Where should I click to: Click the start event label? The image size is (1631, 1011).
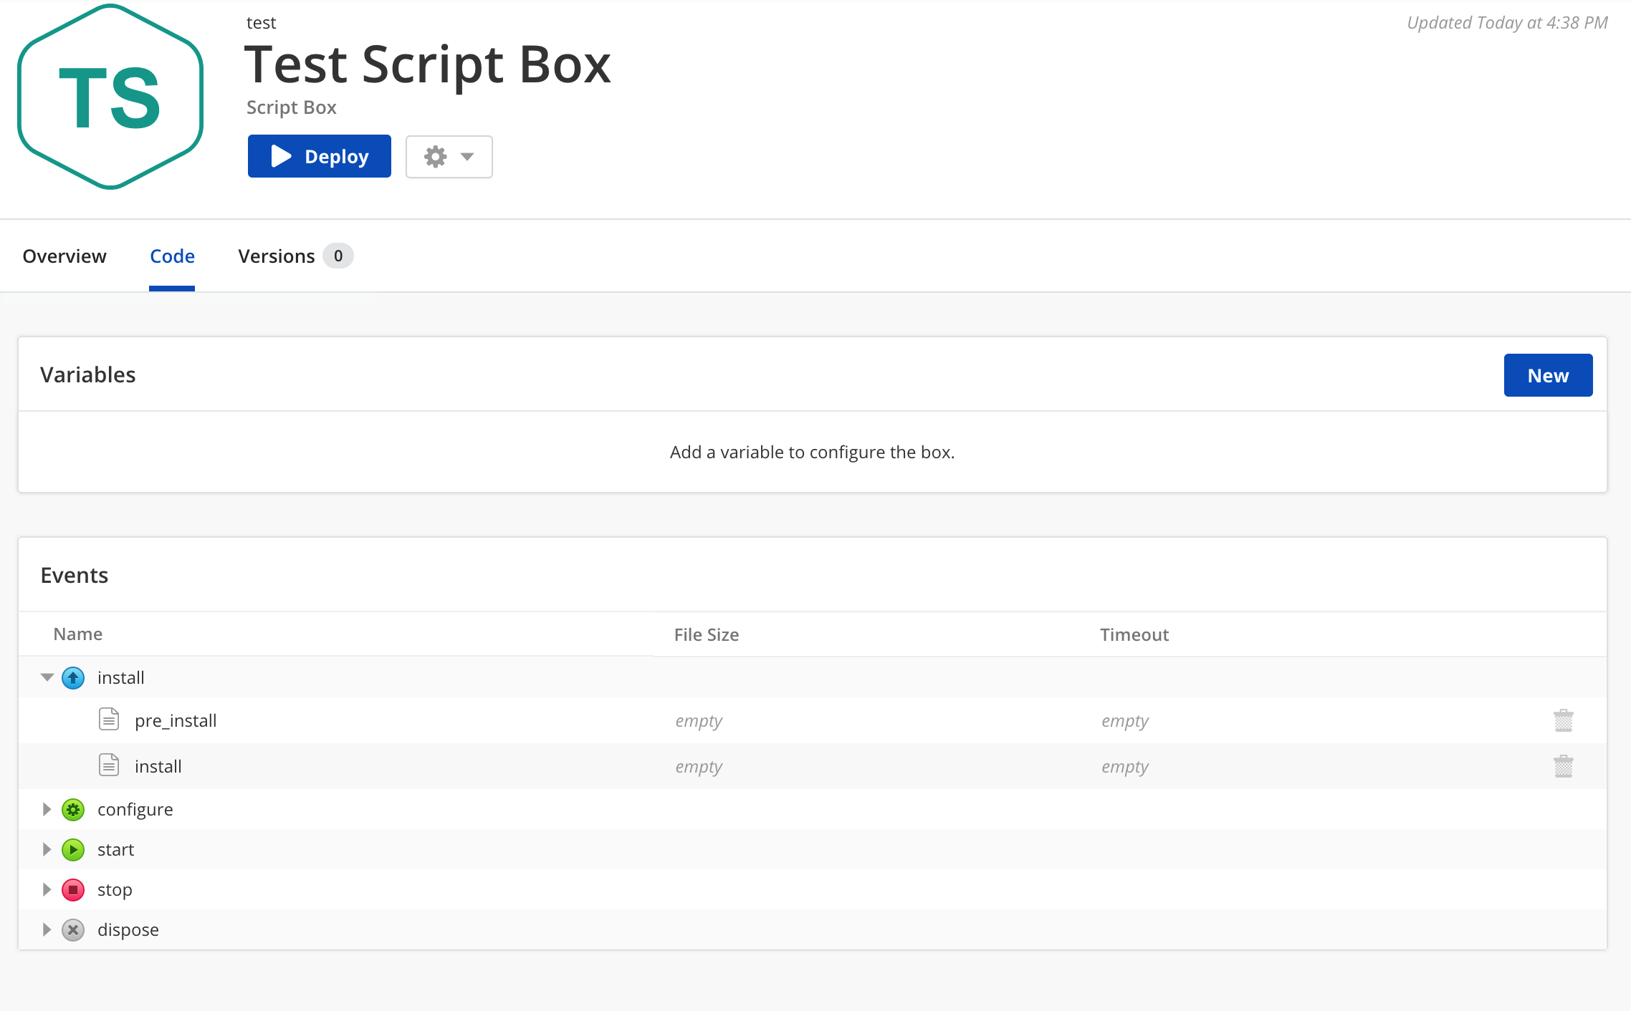116,850
